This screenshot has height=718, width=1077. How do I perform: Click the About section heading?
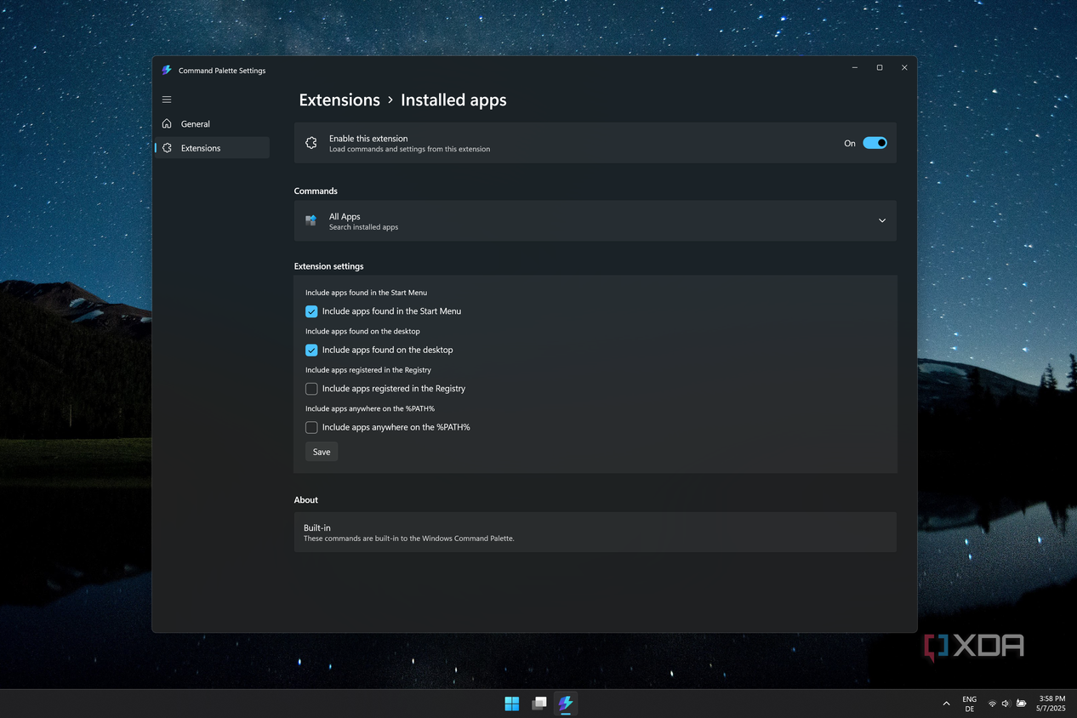[306, 500]
